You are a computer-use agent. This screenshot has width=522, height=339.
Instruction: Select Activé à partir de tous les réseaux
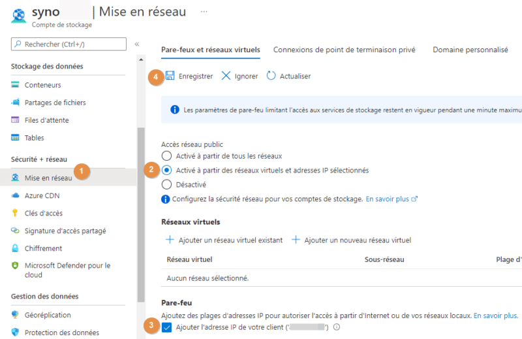click(166, 155)
